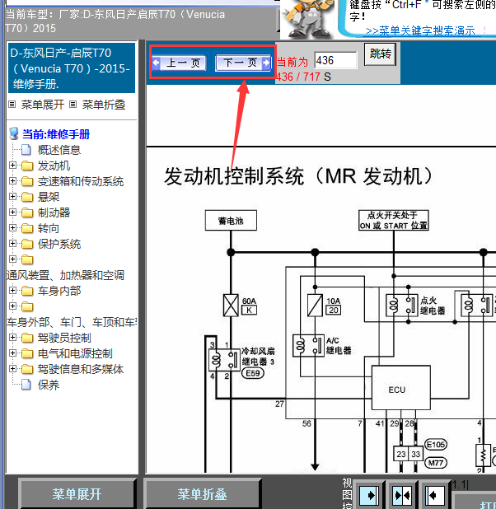Expand the 车身内部 folder
496x509 pixels.
click(x=12, y=290)
